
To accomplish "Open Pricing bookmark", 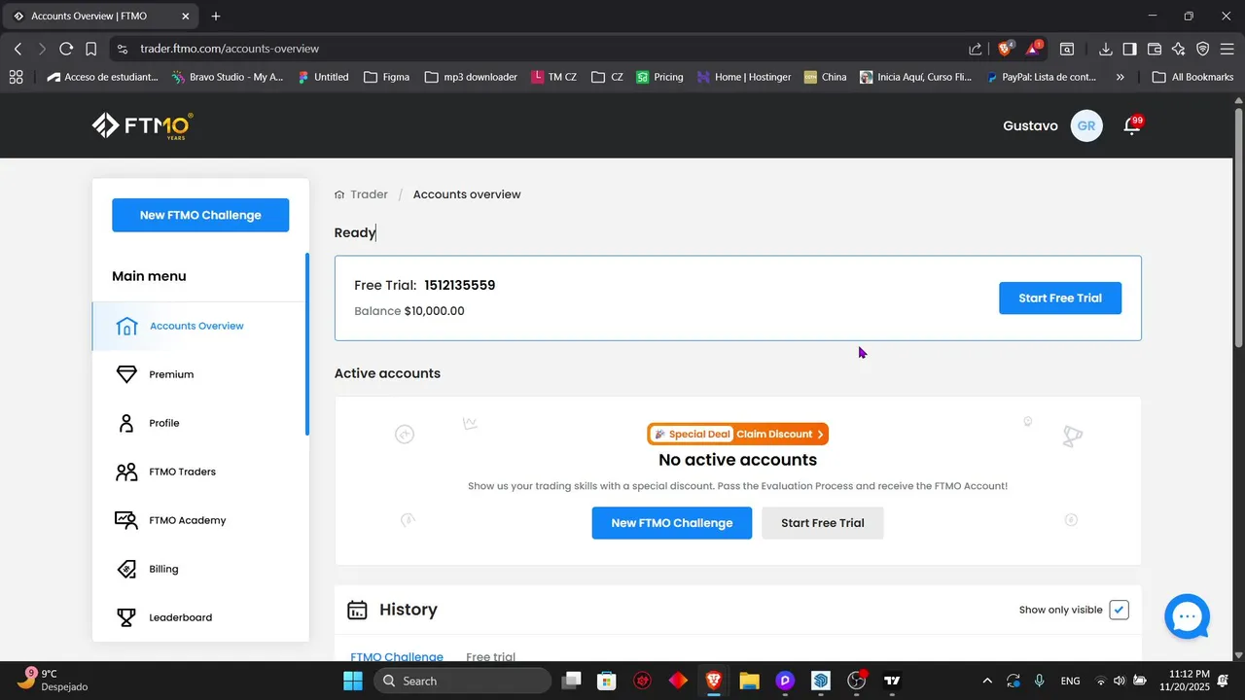I will point(659,77).
